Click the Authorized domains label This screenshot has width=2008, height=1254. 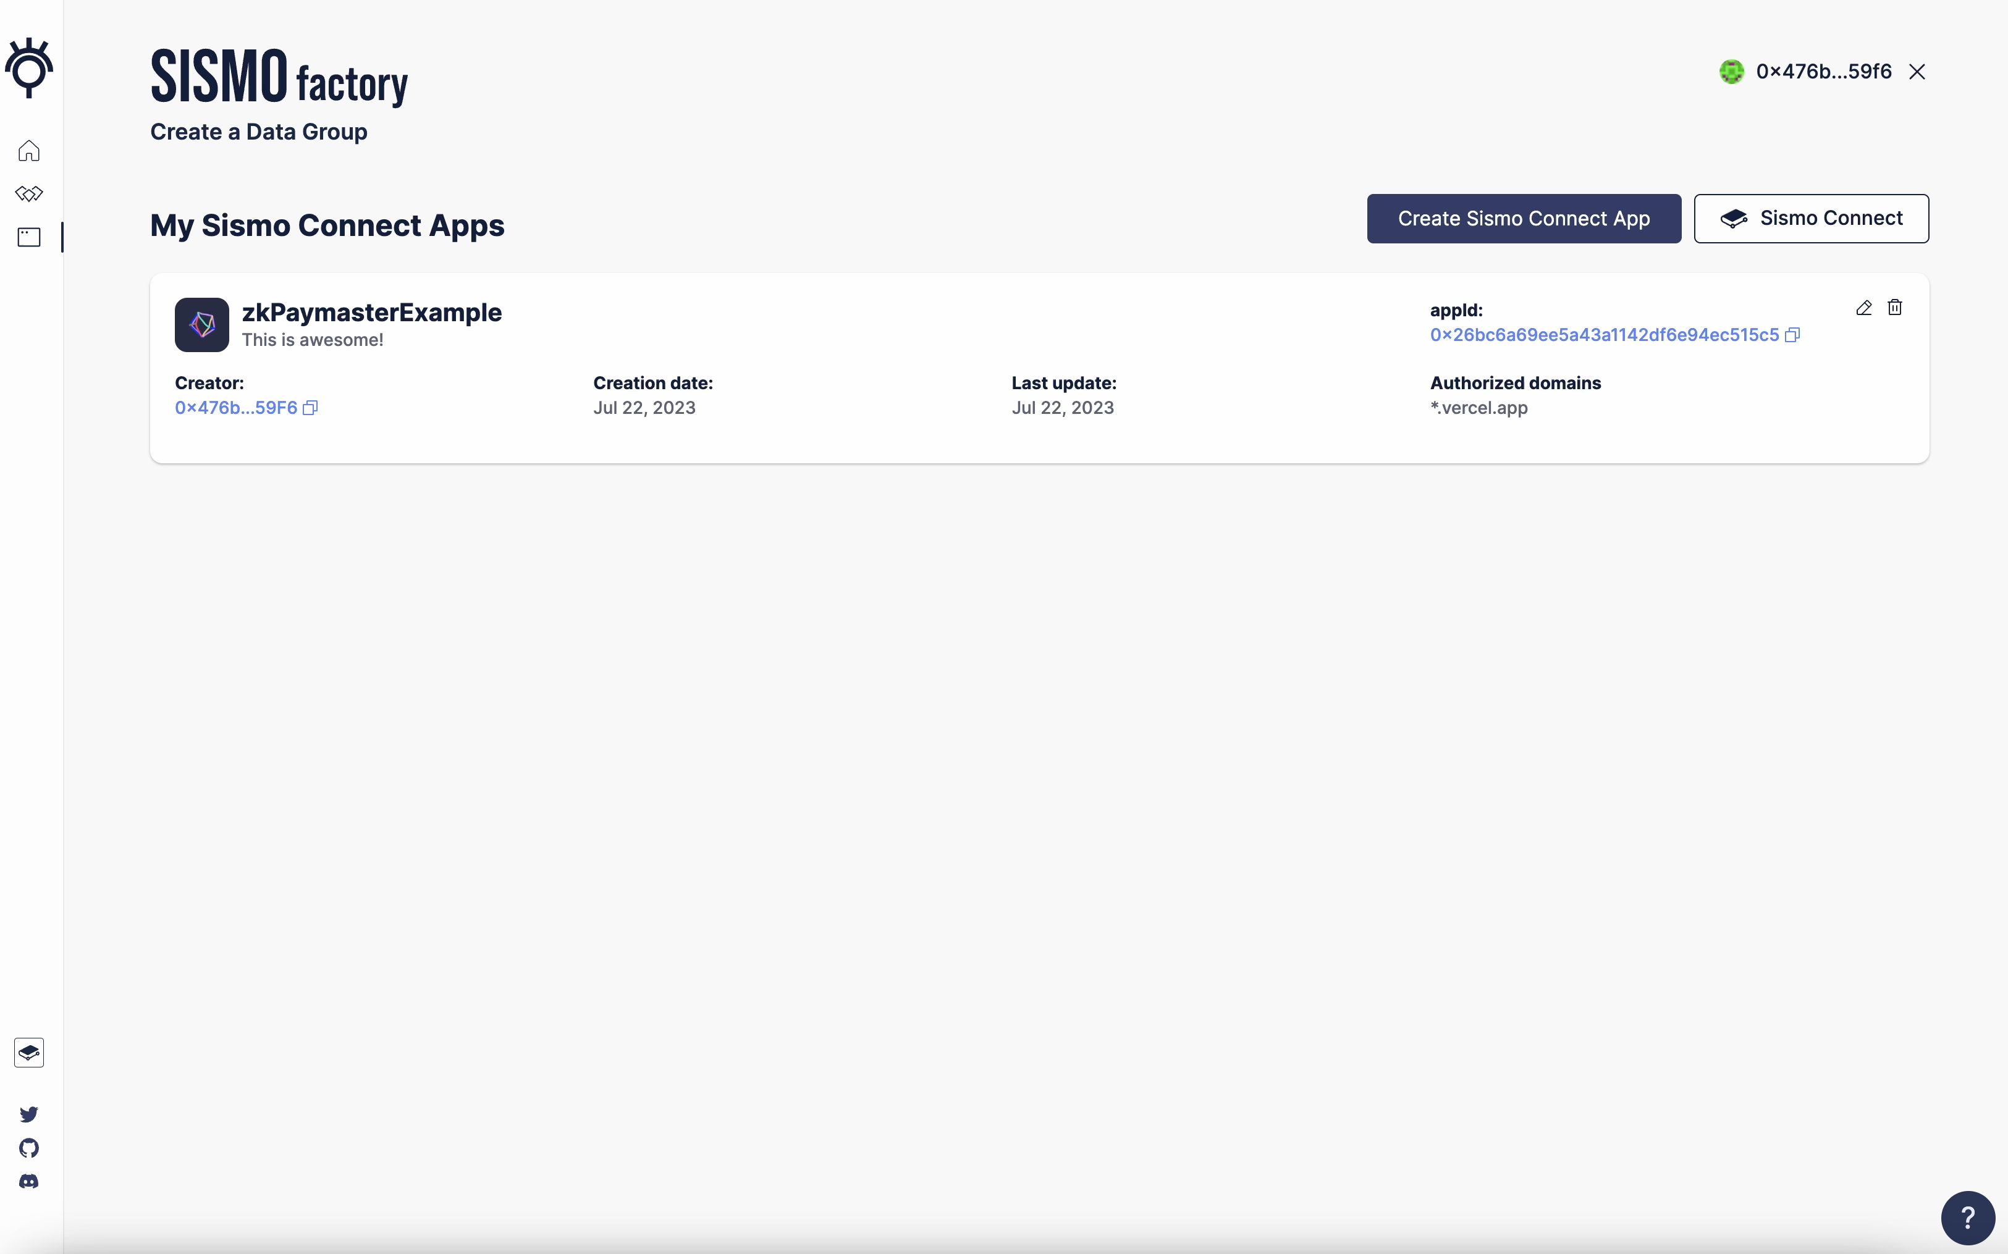[x=1516, y=383]
